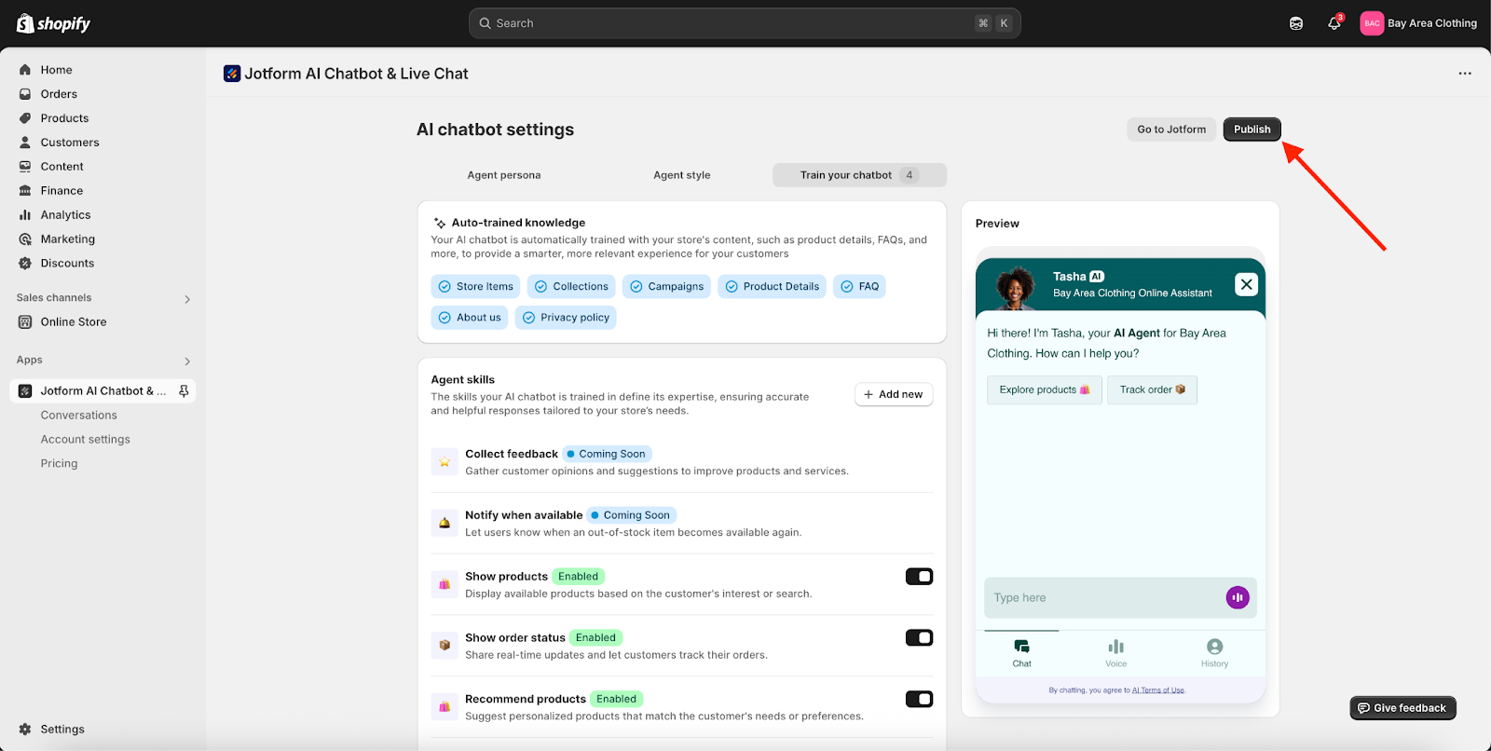Click the Recommend products shopping bag icon
This screenshot has height=751, width=1491.
click(445, 707)
